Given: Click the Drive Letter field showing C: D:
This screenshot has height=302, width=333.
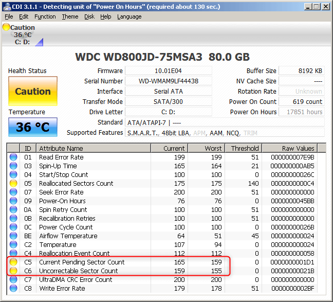Looking at the screenshot, I should (x=169, y=112).
